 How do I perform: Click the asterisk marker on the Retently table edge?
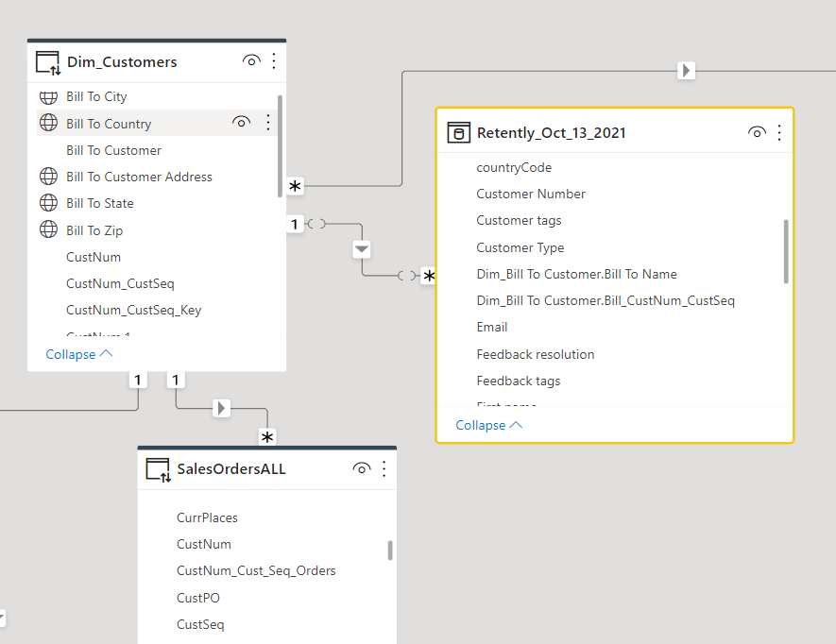pos(429,276)
